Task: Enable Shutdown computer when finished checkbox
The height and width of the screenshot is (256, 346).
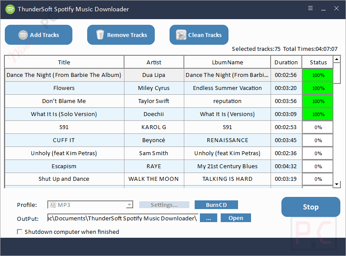Action: pos(20,232)
